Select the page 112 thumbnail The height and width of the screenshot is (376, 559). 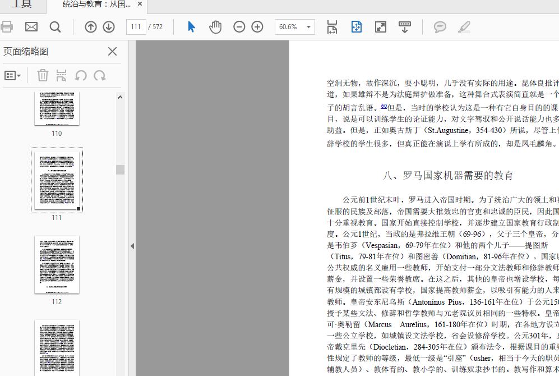tap(57, 265)
